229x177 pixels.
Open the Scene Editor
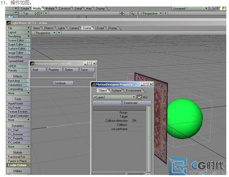(18, 40)
